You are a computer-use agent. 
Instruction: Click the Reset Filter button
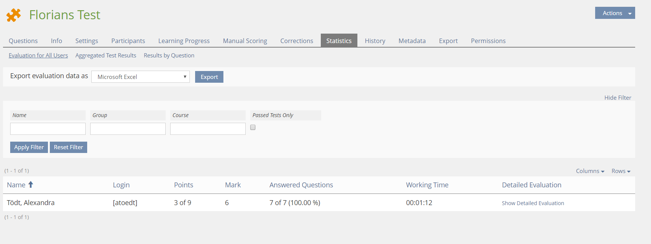(x=68, y=147)
